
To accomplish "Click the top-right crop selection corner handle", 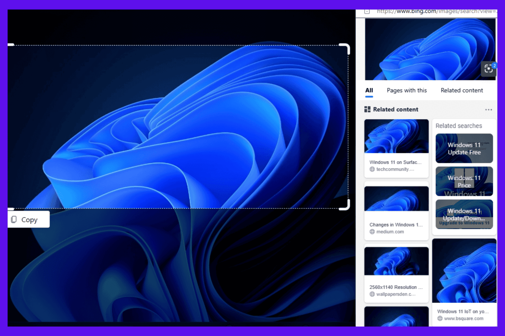I will [x=345, y=49].
